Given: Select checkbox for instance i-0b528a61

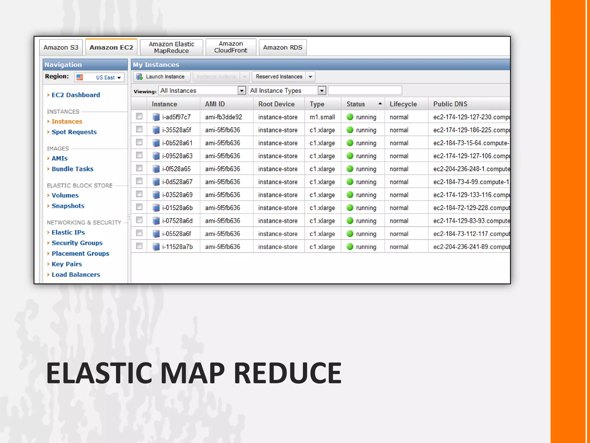Looking at the screenshot, I should click(139, 142).
